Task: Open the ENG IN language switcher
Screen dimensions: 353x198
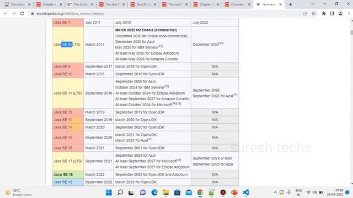Action: pyautogui.click(x=298, y=193)
